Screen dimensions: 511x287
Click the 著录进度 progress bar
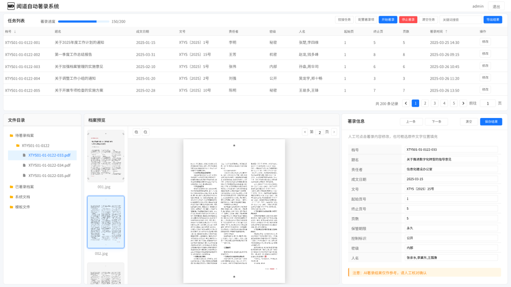pyautogui.click(x=84, y=21)
